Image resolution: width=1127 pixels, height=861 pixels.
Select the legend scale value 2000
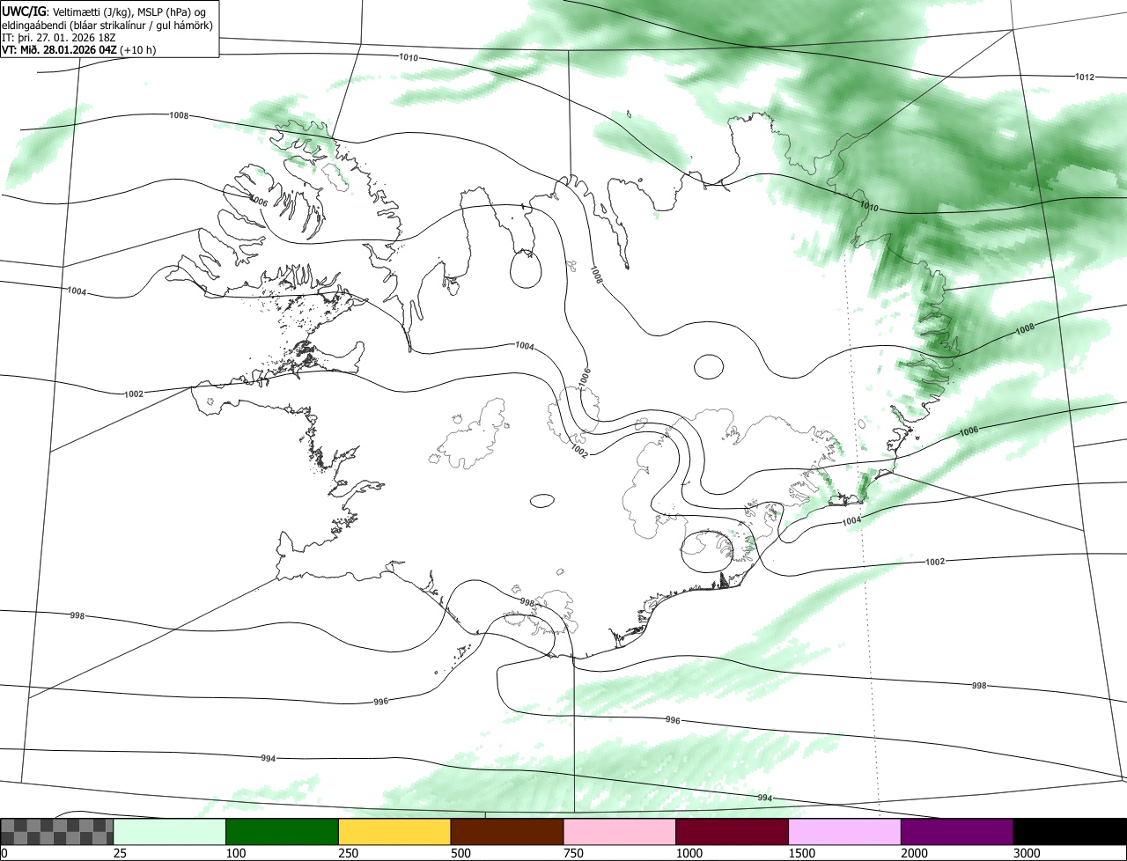pos(914,853)
